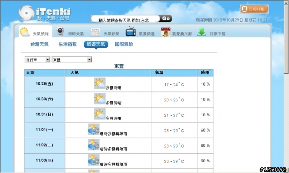Image resolution: width=289 pixels, height=173 pixels.
Task: Open the 台灣天氣 sub-tab
Action: [x=39, y=44]
